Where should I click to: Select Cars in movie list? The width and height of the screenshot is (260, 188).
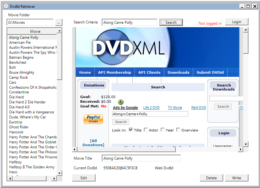(32, 82)
